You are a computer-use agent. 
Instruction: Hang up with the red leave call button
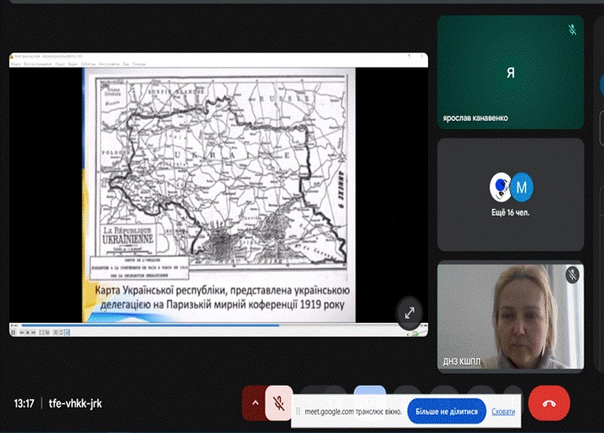(x=548, y=403)
